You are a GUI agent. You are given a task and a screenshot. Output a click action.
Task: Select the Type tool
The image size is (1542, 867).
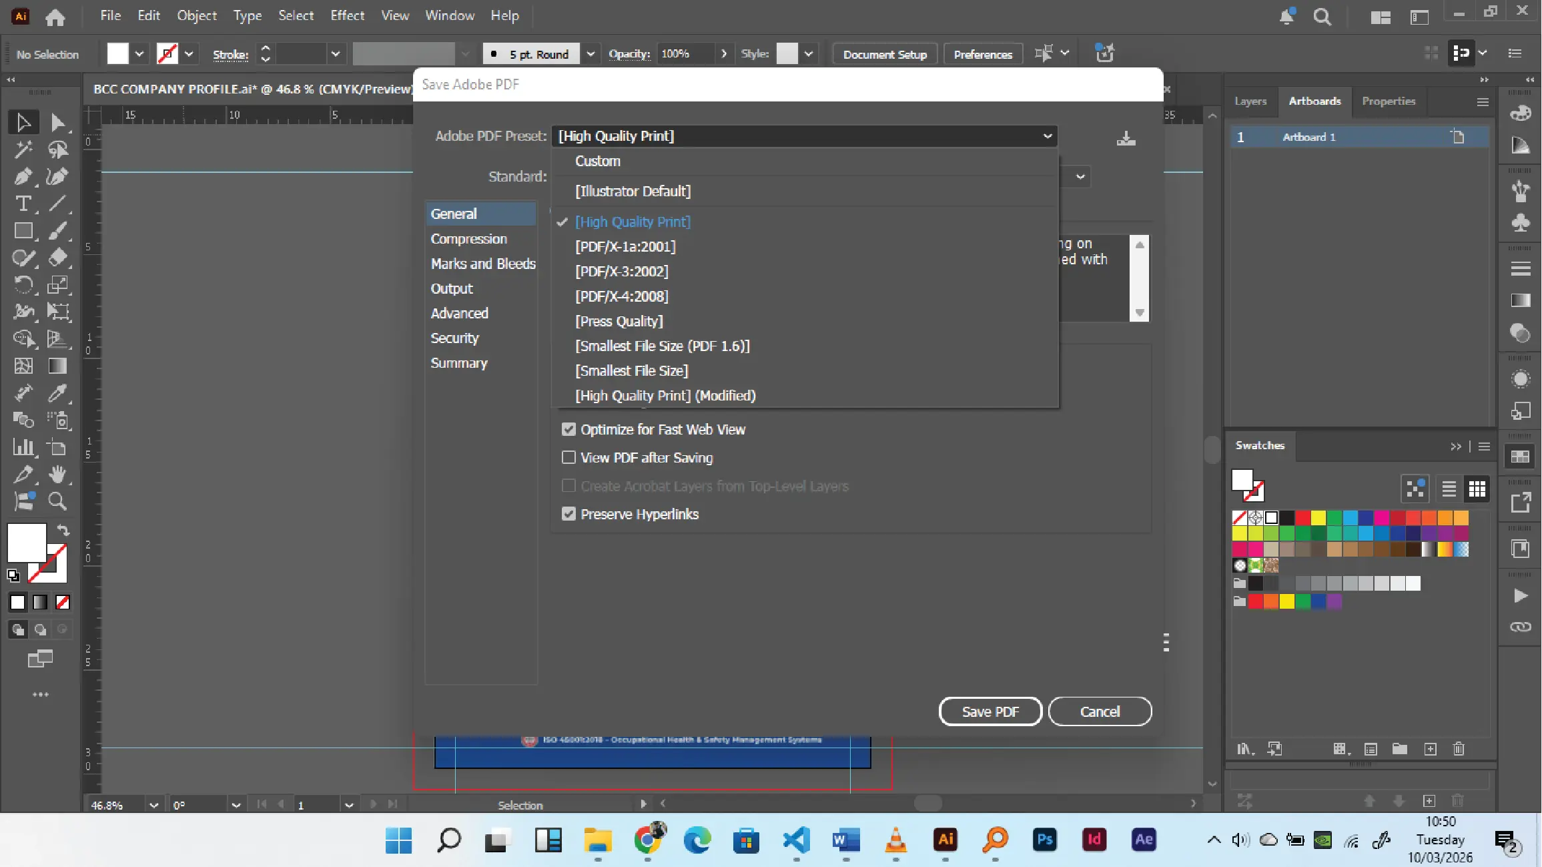pyautogui.click(x=23, y=204)
